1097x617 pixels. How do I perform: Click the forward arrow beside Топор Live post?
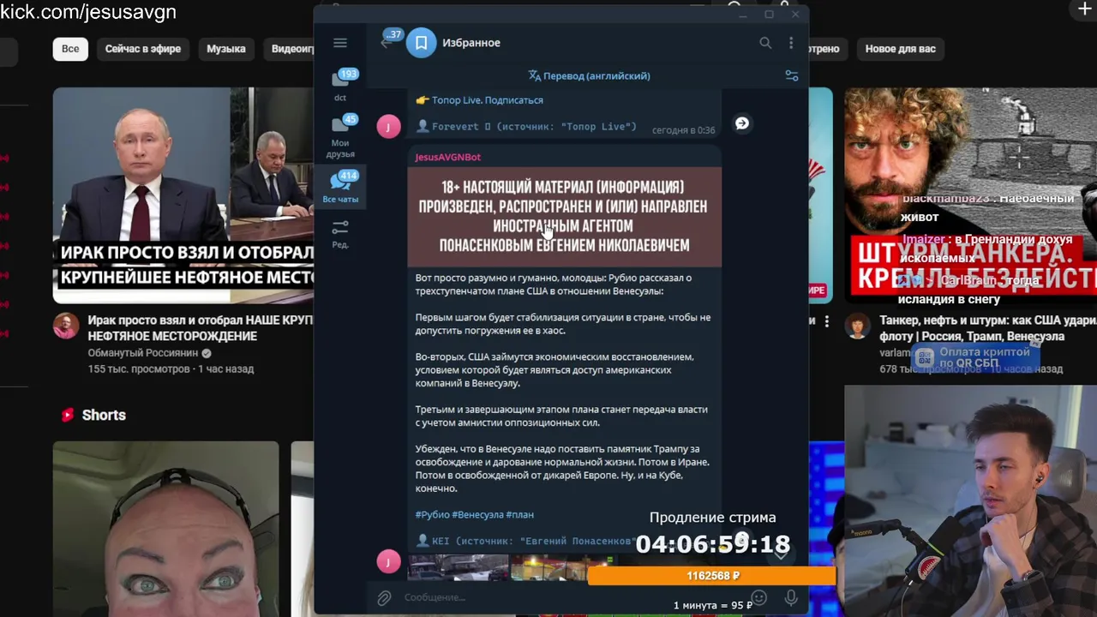pos(742,123)
